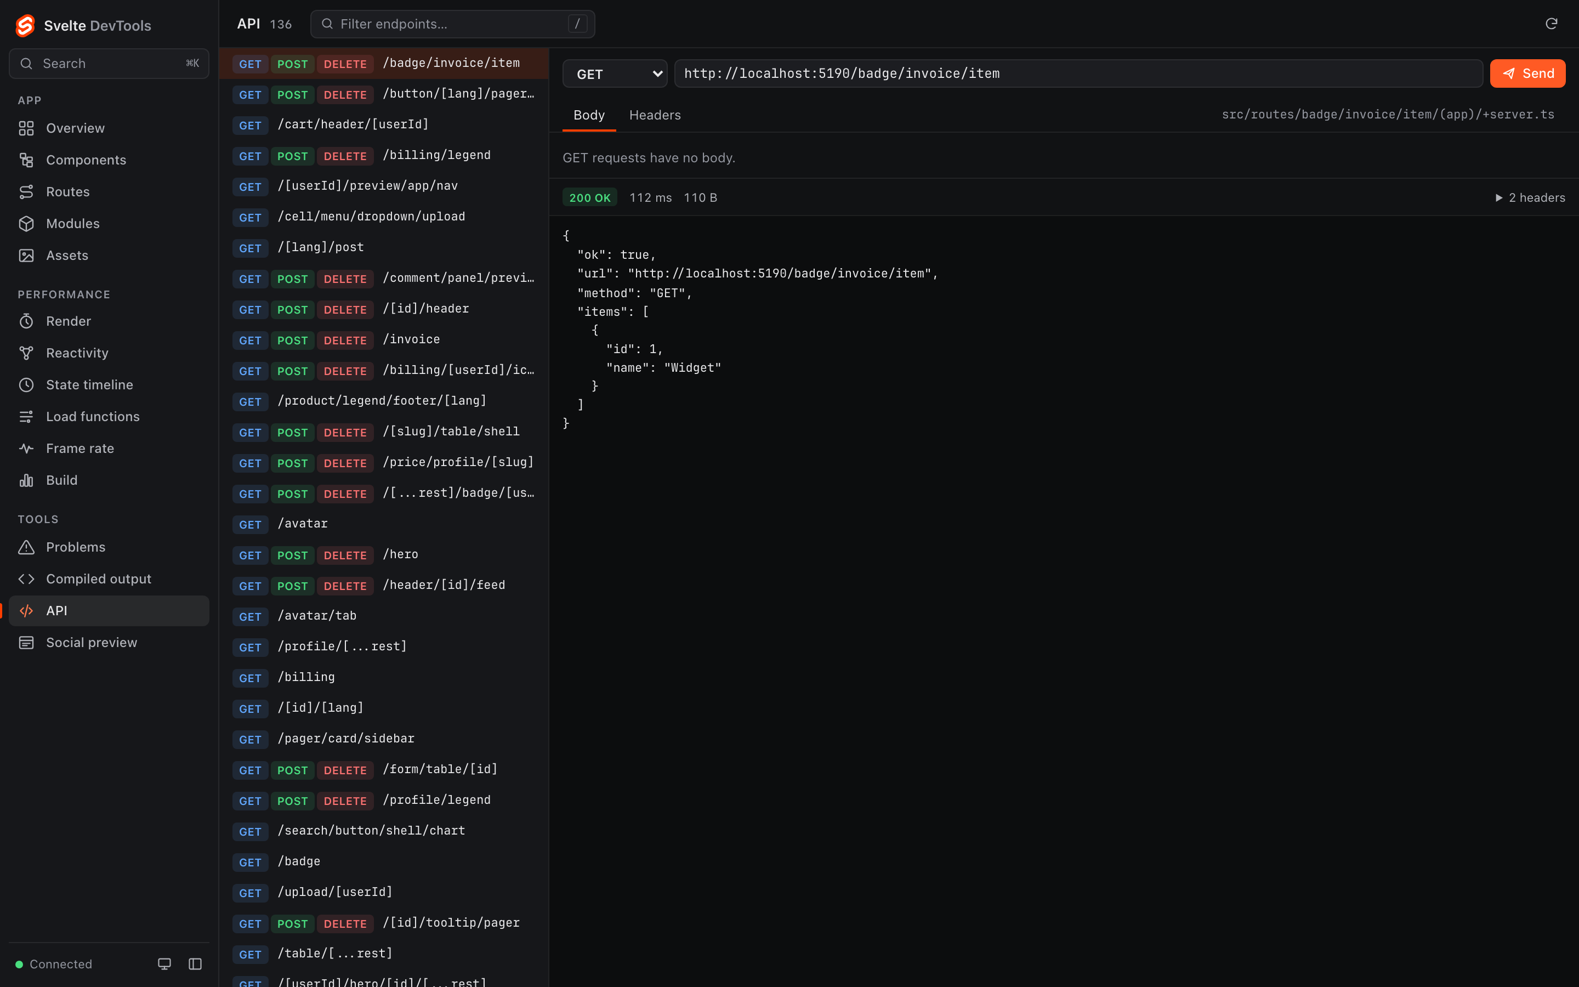The height and width of the screenshot is (987, 1579).
Task: Open the Assets image icon
Action: (26, 255)
